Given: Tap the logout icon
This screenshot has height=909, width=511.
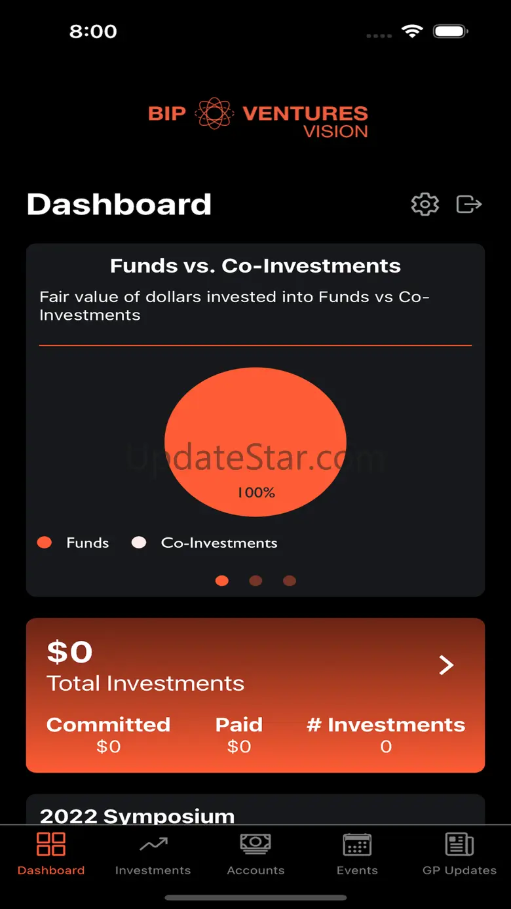Looking at the screenshot, I should click(469, 204).
